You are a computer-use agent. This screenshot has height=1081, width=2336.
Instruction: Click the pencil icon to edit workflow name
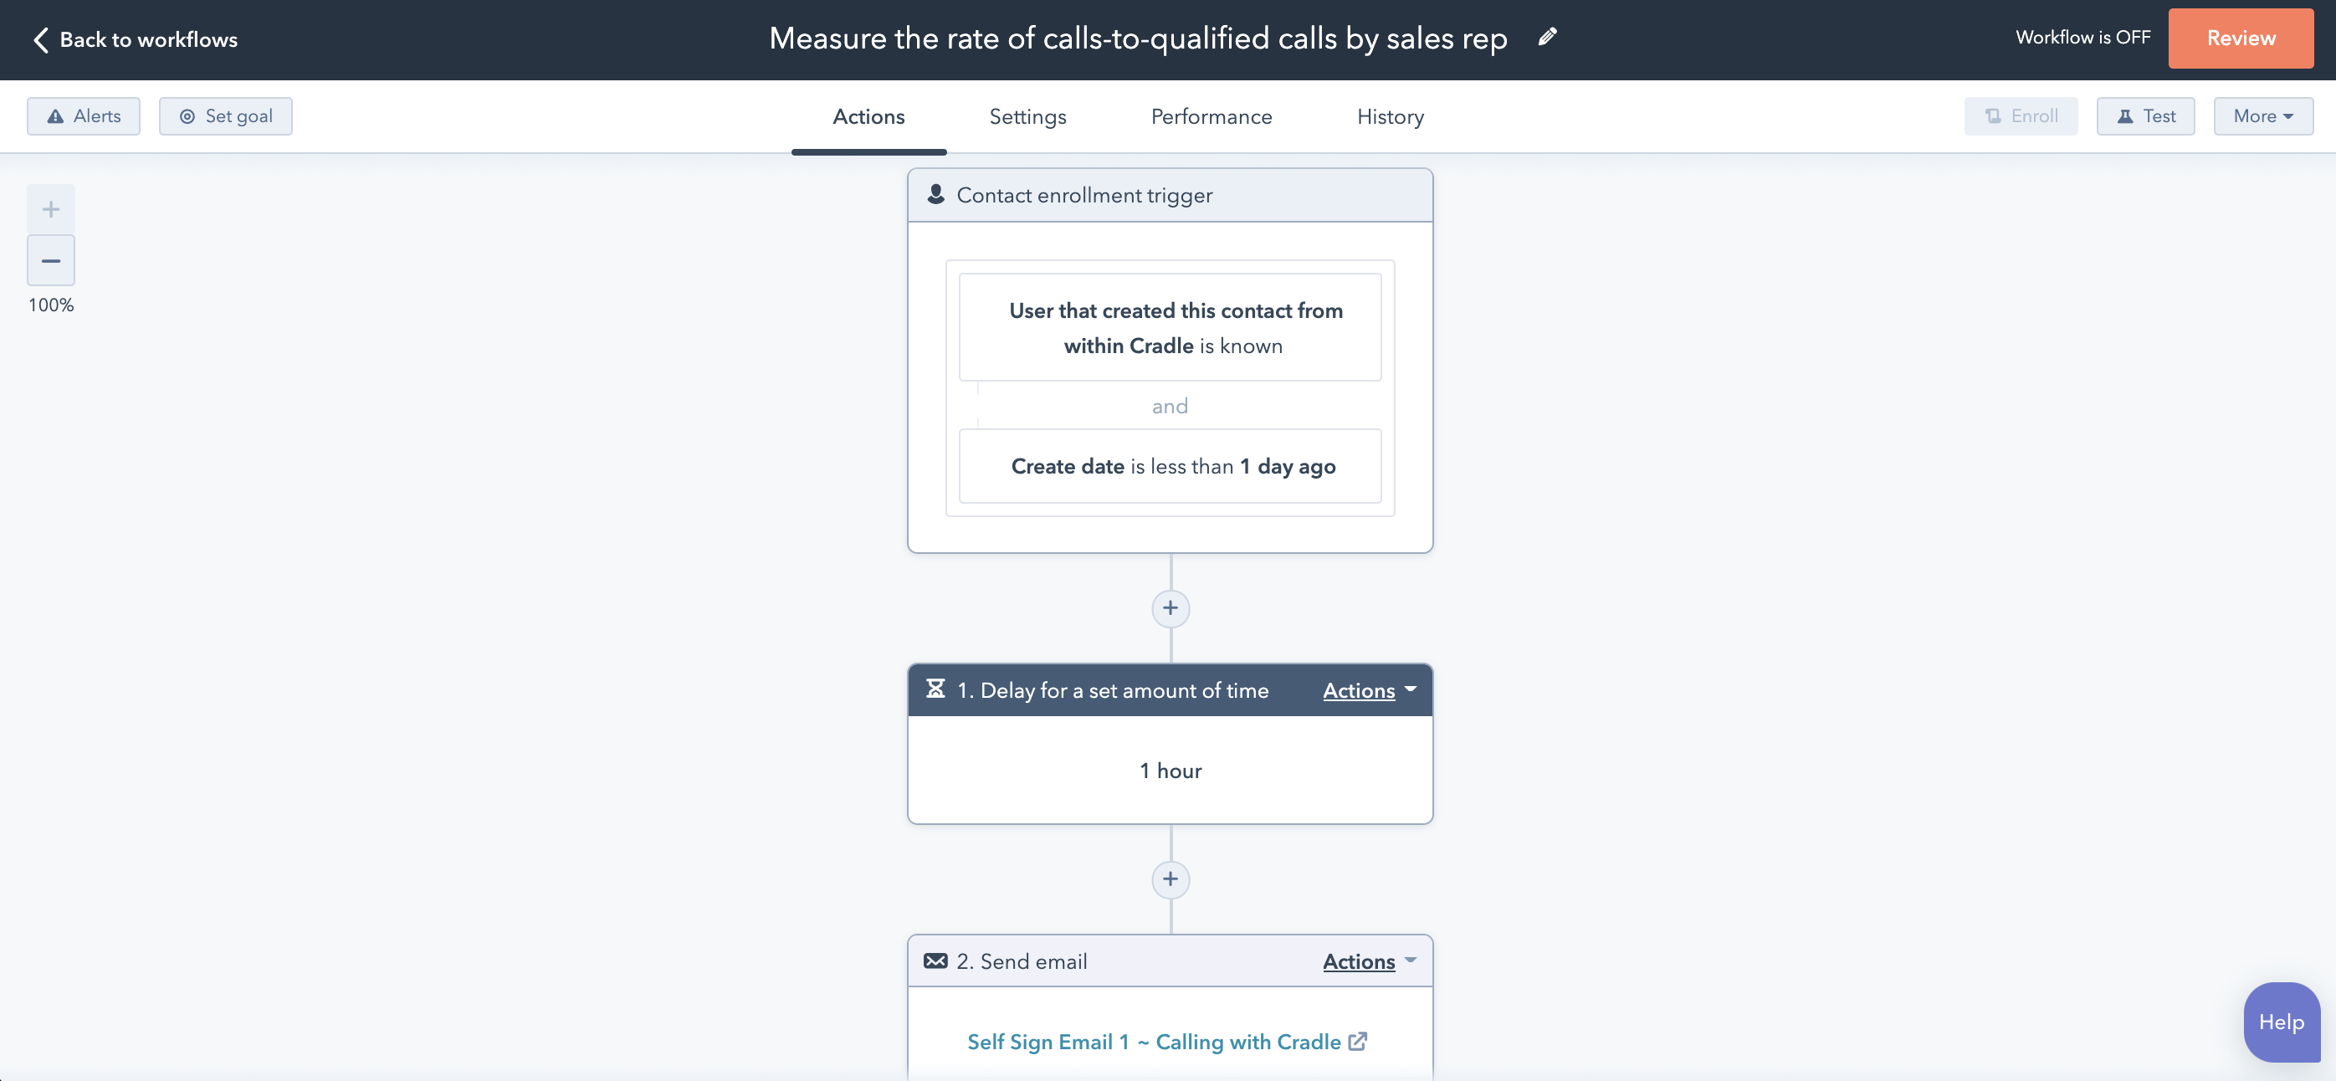(1547, 37)
